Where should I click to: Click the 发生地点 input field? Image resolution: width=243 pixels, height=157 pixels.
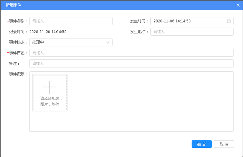point(192,32)
